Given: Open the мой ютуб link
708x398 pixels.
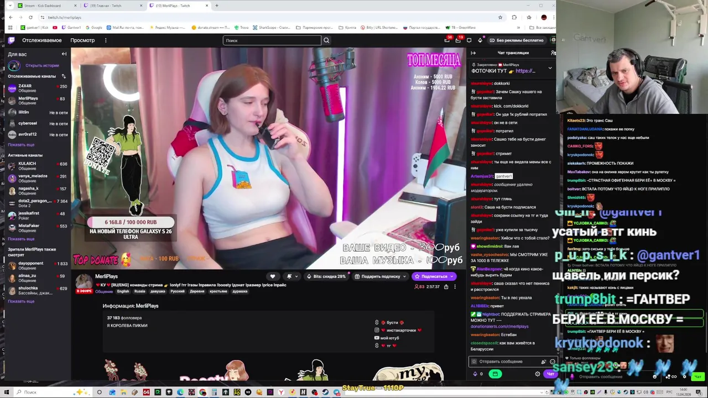Looking at the screenshot, I should click(387, 338).
